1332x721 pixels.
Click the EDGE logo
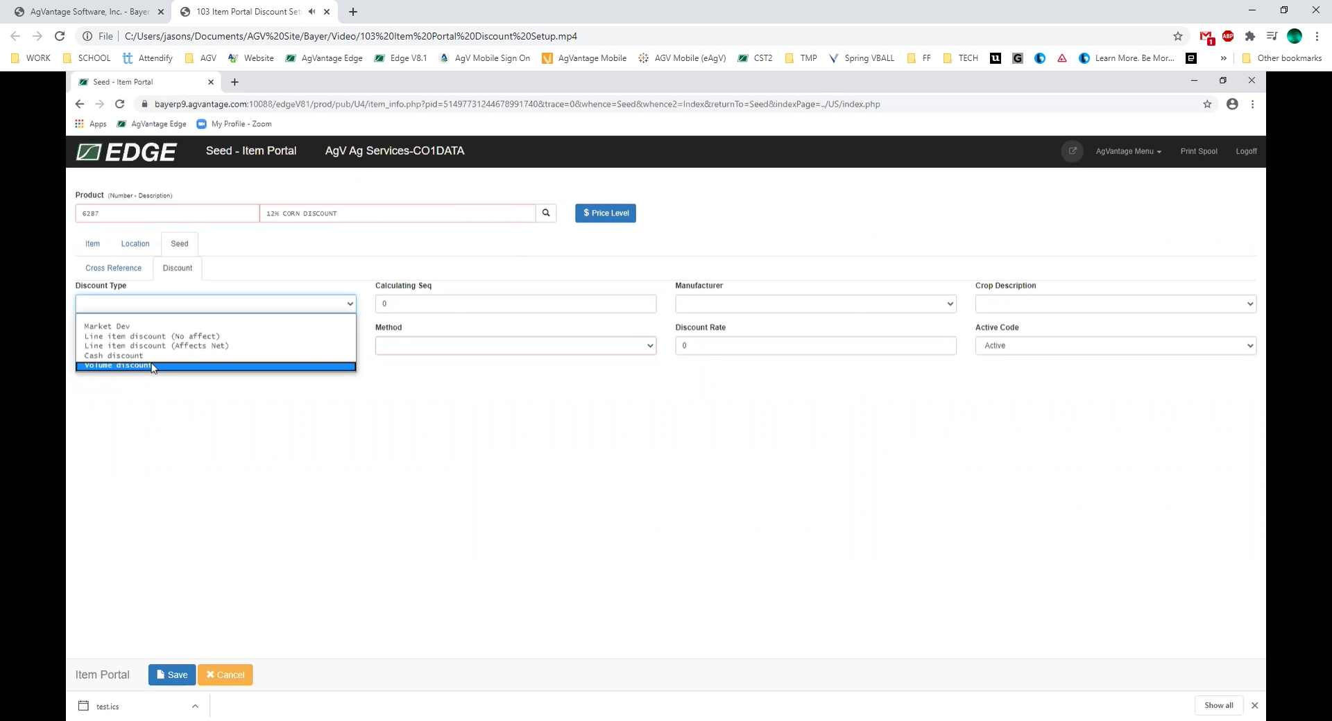126,152
